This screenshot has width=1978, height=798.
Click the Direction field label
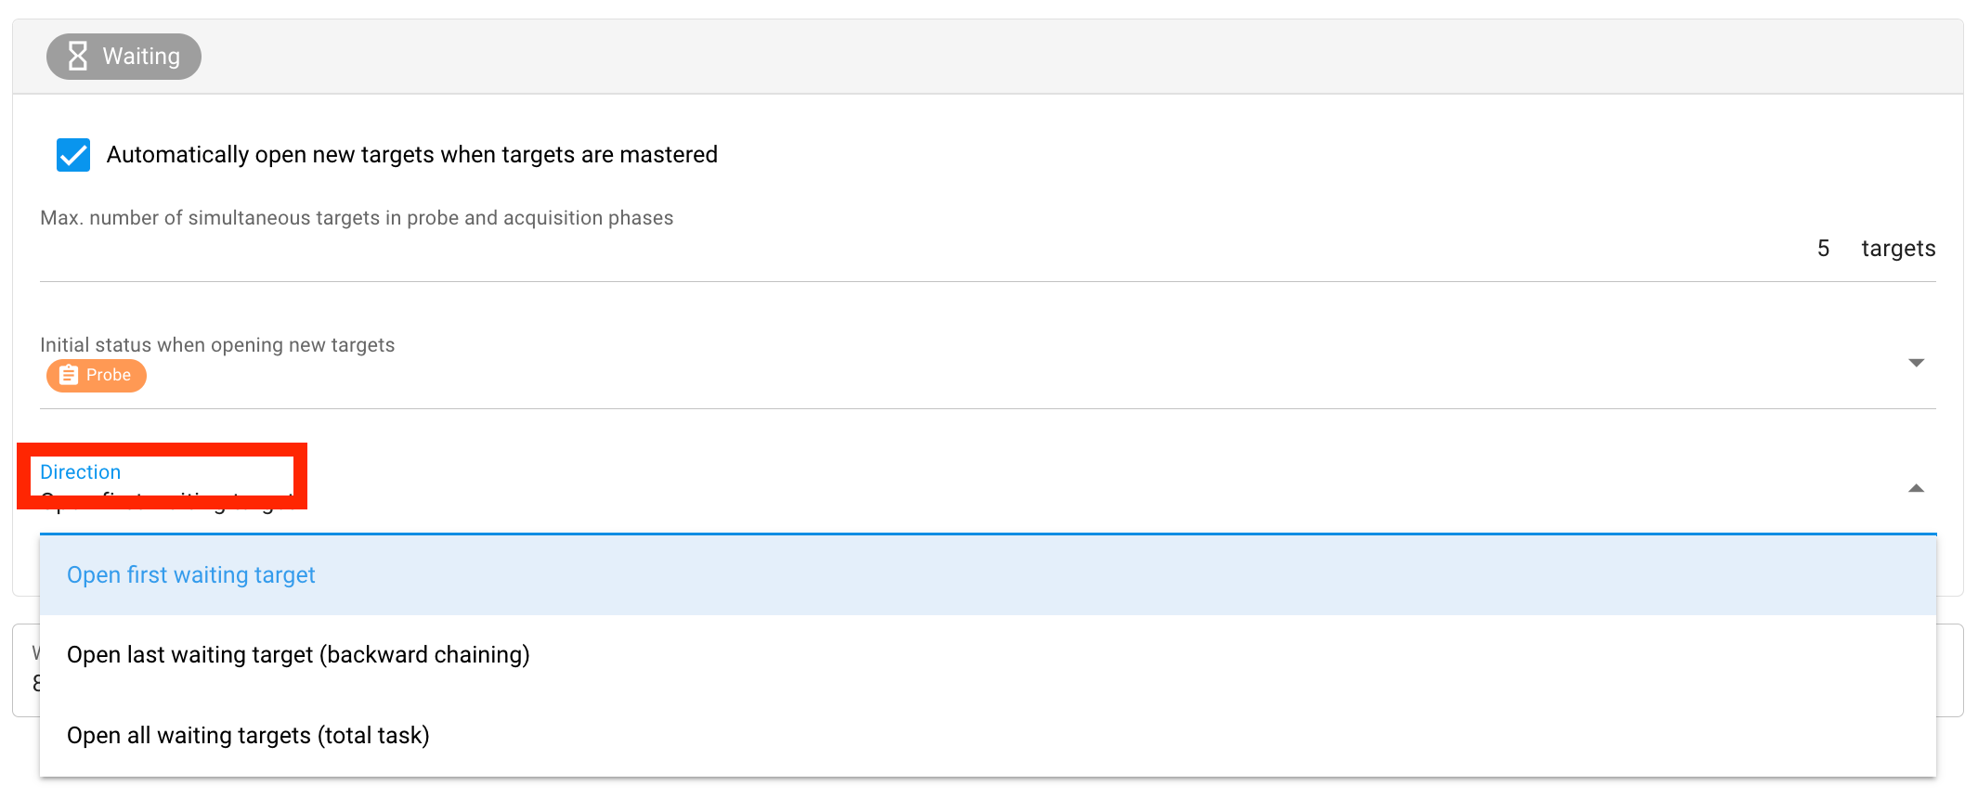(81, 472)
